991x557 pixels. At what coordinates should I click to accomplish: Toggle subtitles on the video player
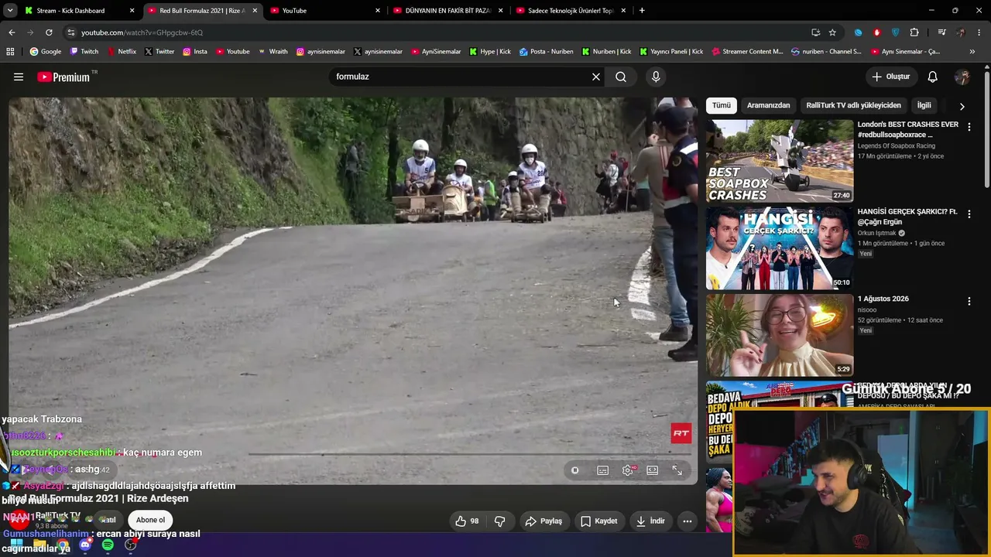click(x=602, y=470)
